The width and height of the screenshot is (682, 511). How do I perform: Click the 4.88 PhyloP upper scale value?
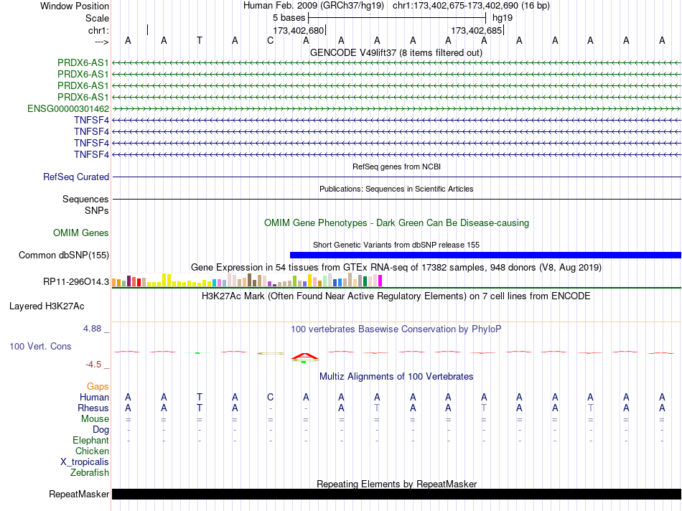92,329
